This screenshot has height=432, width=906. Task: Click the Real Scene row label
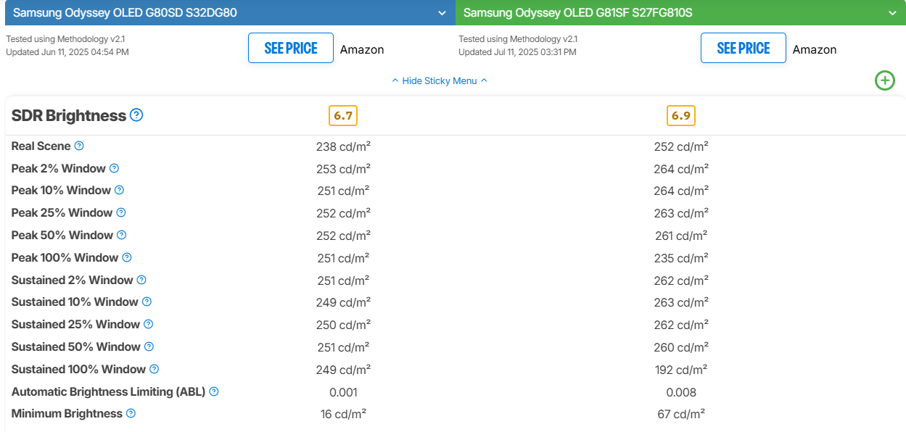pos(41,146)
